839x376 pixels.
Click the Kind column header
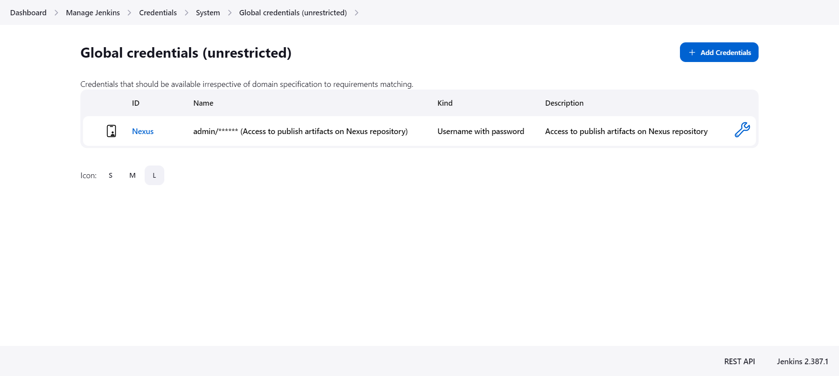pyautogui.click(x=445, y=103)
